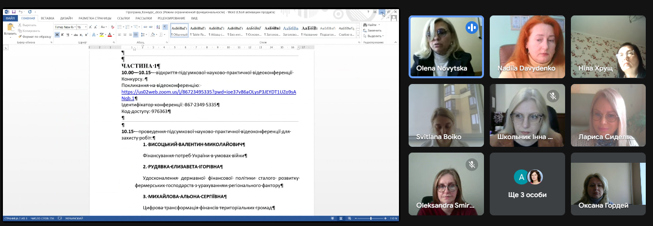Viewport: 653px width, 226px height.
Task: Decrease font size with A-down icon
Action: pos(96,27)
